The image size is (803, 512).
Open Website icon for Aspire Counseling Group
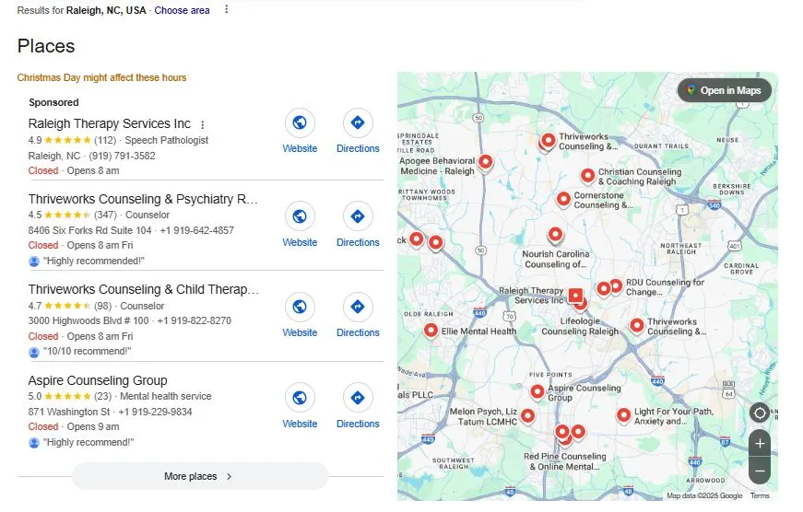300,398
